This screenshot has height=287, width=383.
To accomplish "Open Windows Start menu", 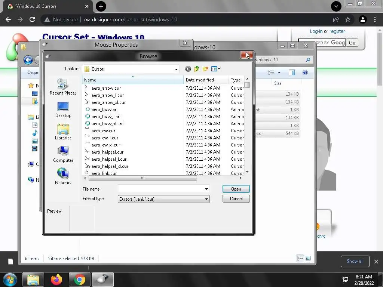I will [x=10, y=280].
